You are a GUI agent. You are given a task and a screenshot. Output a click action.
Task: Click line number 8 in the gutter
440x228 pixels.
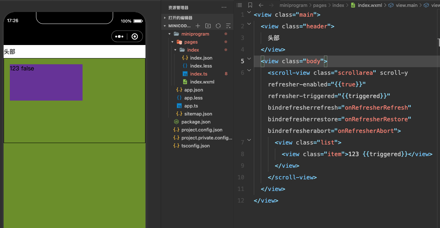pyautogui.click(x=242, y=154)
